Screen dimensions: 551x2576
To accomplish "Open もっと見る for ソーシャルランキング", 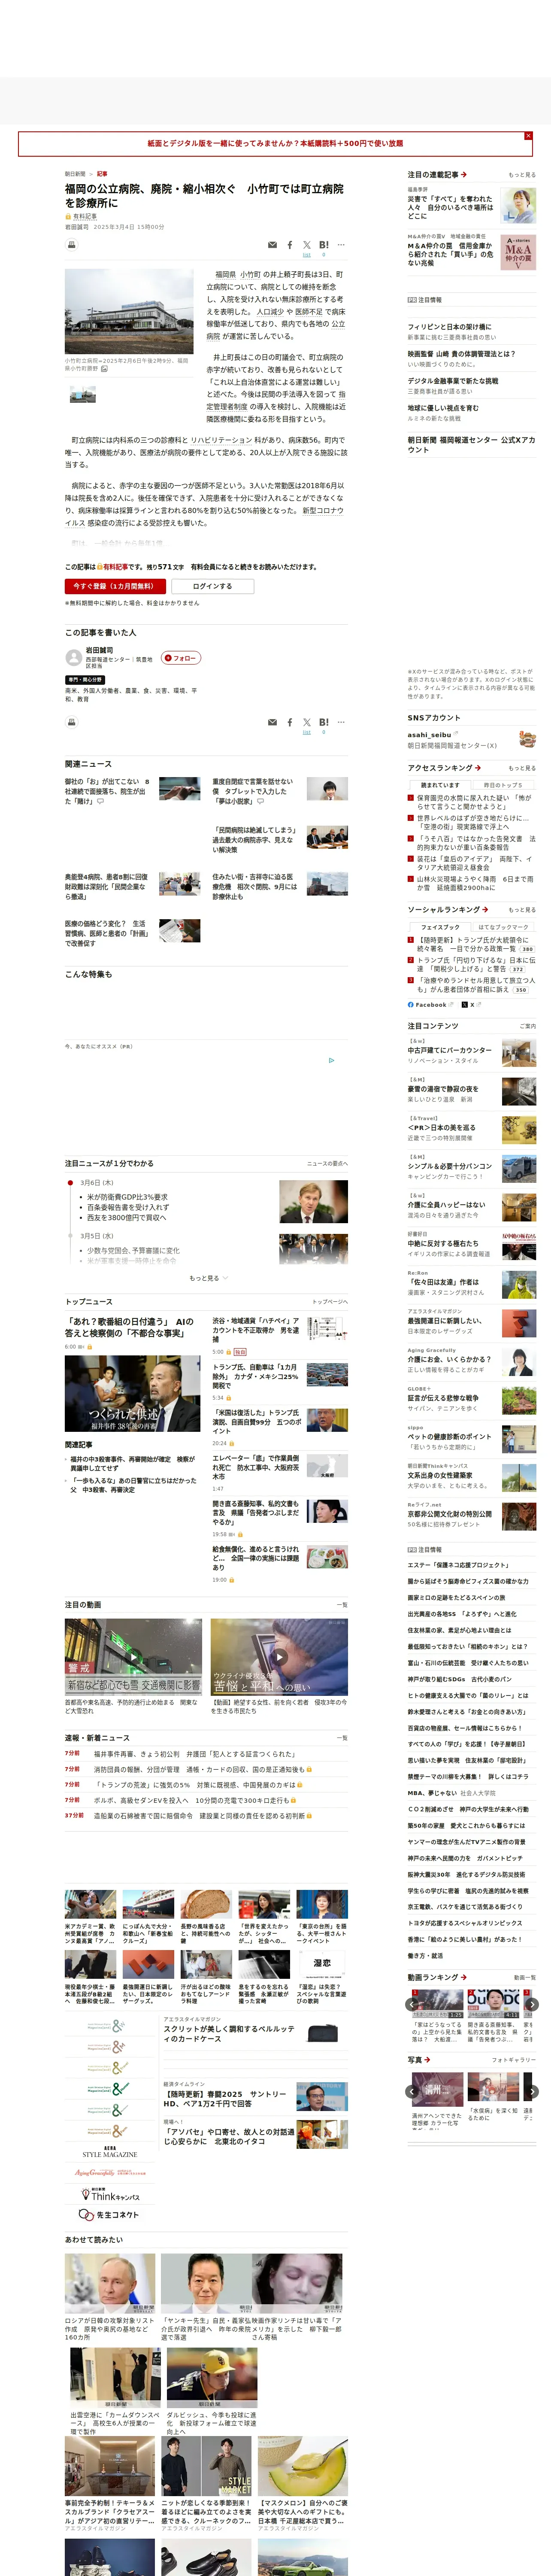I will [522, 910].
